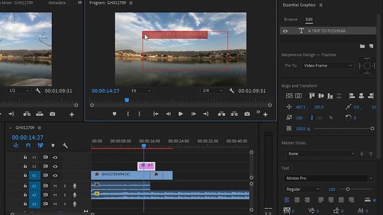Open Source monitor settings wrench
This screenshot has width=383, height=215.
38,91
